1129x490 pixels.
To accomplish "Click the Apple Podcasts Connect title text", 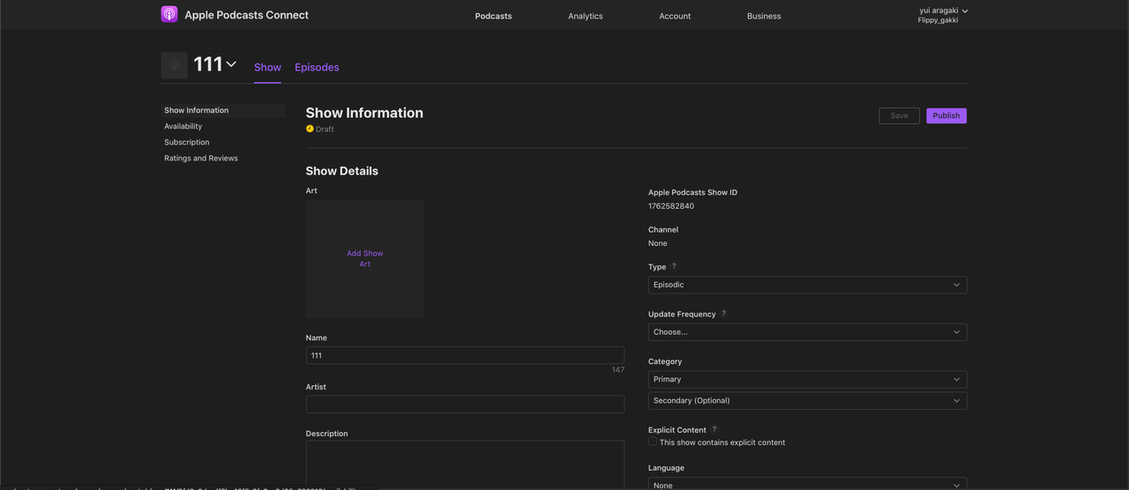I will (x=246, y=15).
